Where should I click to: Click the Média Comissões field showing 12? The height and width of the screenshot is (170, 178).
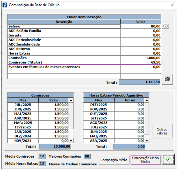pos(42,156)
